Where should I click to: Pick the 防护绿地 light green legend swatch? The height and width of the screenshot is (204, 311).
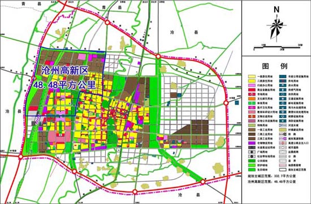click(252, 165)
